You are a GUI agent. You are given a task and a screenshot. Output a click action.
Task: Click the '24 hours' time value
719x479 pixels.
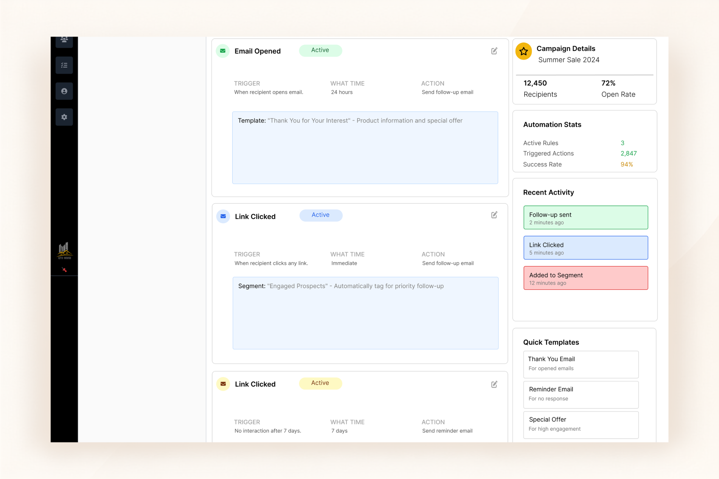point(342,92)
